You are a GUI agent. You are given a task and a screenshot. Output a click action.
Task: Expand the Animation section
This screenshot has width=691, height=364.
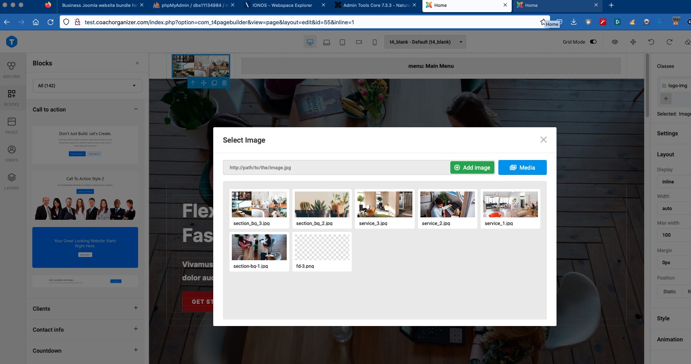[670, 339]
